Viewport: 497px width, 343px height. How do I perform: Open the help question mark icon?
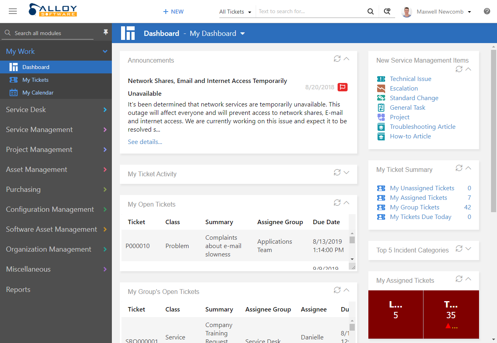pyautogui.click(x=487, y=11)
